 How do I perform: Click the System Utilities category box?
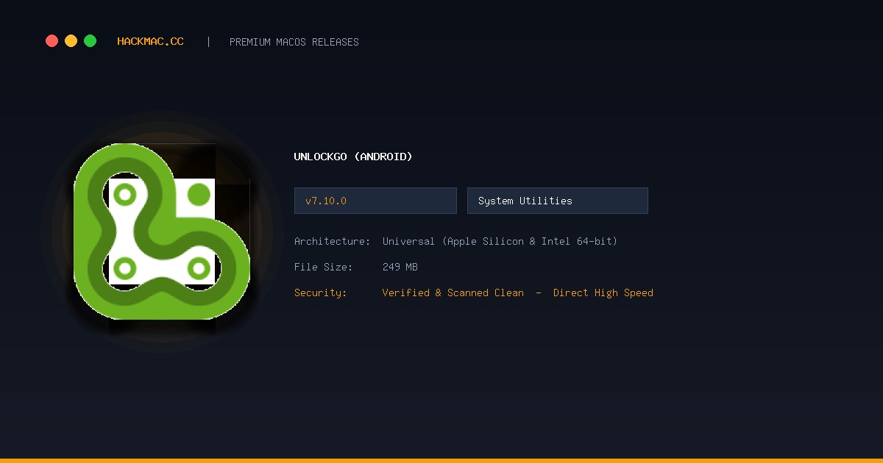pos(558,201)
